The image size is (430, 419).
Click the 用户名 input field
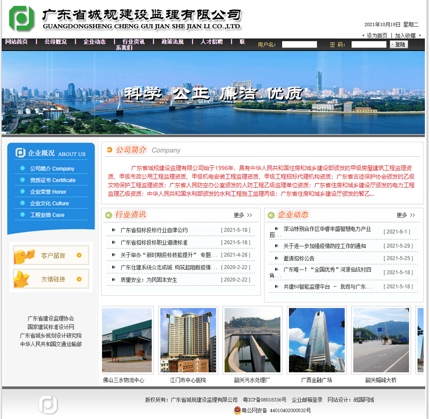tap(299, 45)
